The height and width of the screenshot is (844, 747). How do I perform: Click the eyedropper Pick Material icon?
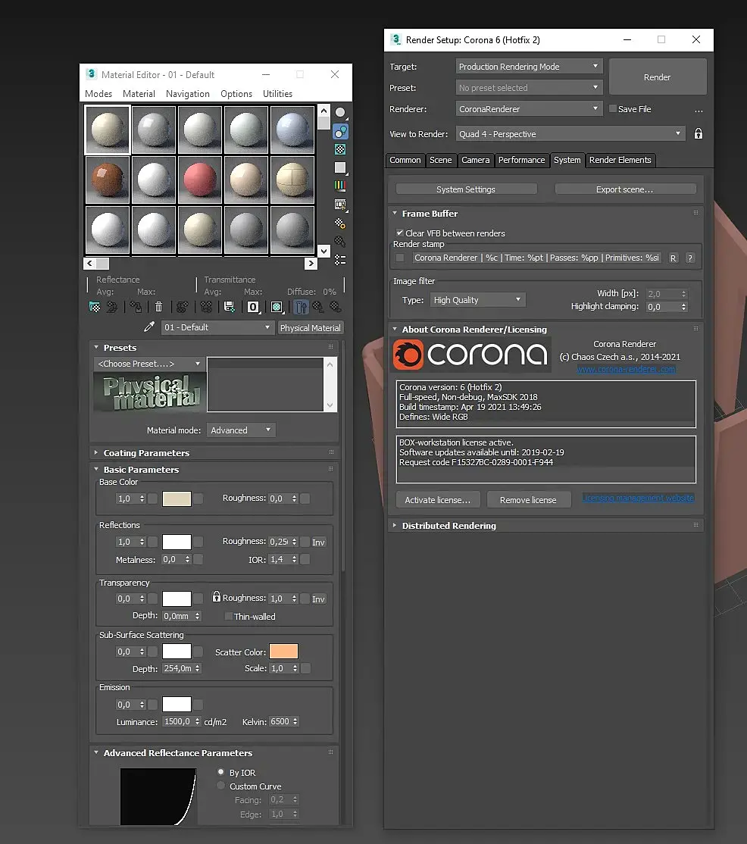tap(149, 327)
